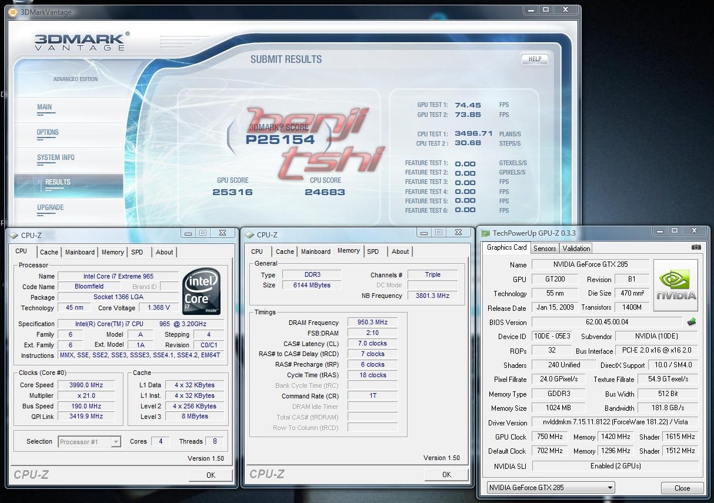Switch to Mainboard tab in left CPU-Z

[x=80, y=252]
